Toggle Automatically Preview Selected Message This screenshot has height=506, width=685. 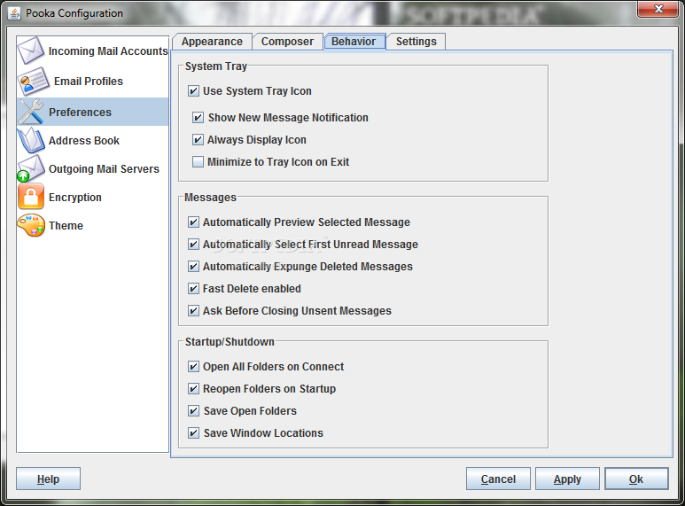coord(193,222)
